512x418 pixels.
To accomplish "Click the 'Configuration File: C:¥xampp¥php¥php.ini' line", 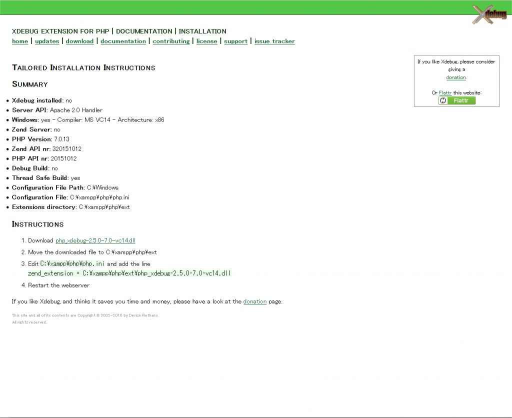I will 70,197.
